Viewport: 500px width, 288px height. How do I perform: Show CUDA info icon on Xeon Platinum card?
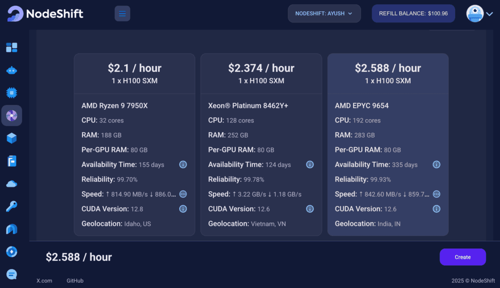(x=310, y=209)
